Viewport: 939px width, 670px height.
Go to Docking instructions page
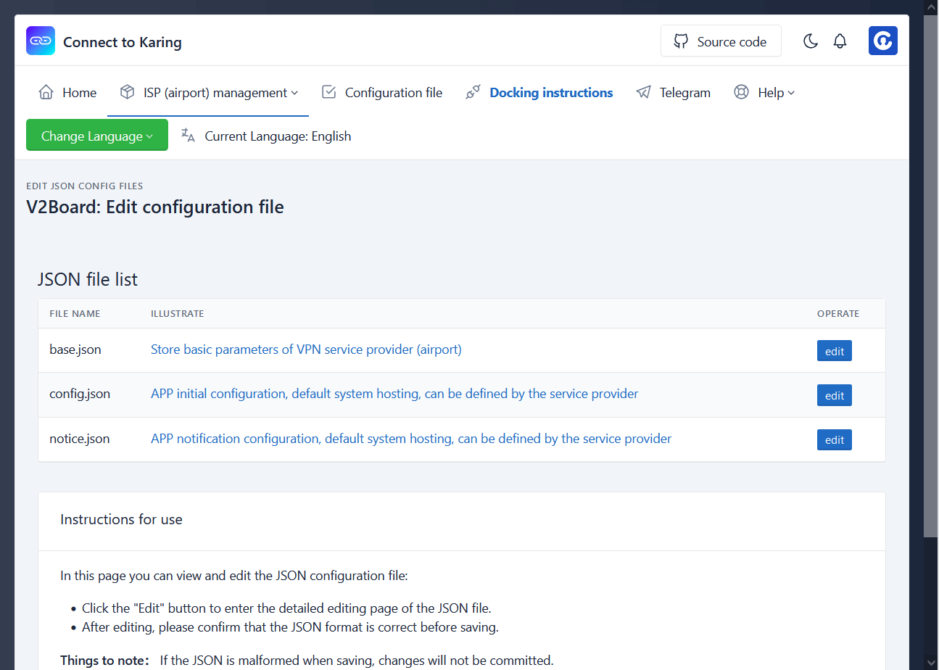coord(551,93)
